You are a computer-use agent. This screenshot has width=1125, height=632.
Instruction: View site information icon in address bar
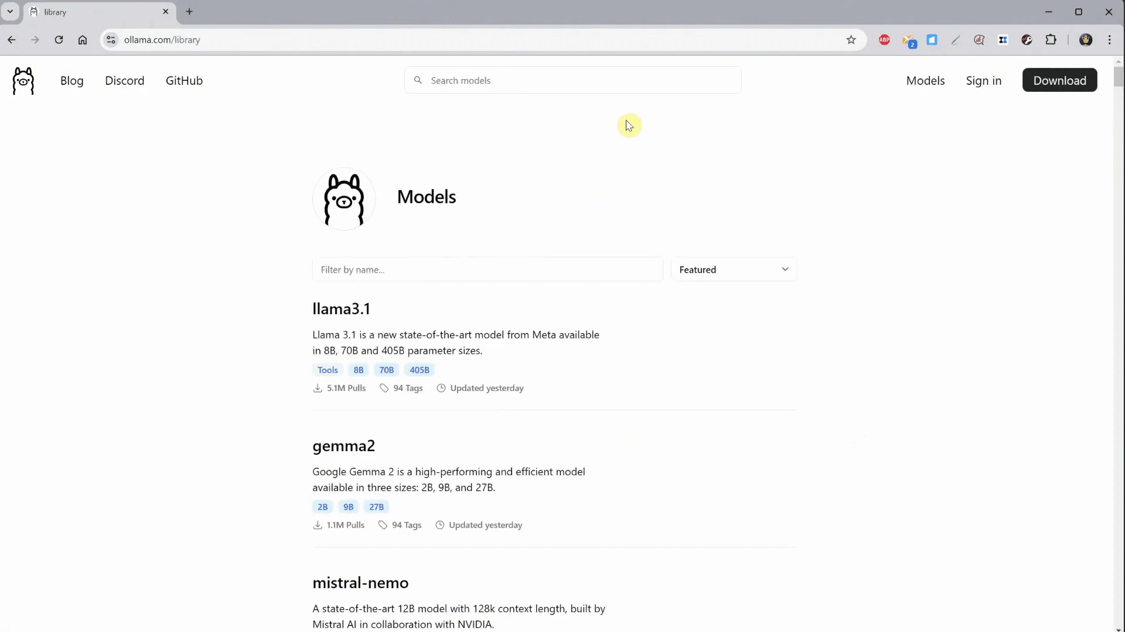(111, 40)
